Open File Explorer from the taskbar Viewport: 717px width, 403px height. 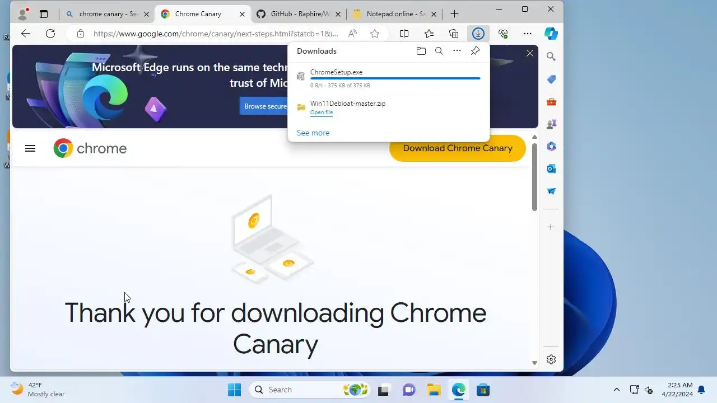coord(434,390)
